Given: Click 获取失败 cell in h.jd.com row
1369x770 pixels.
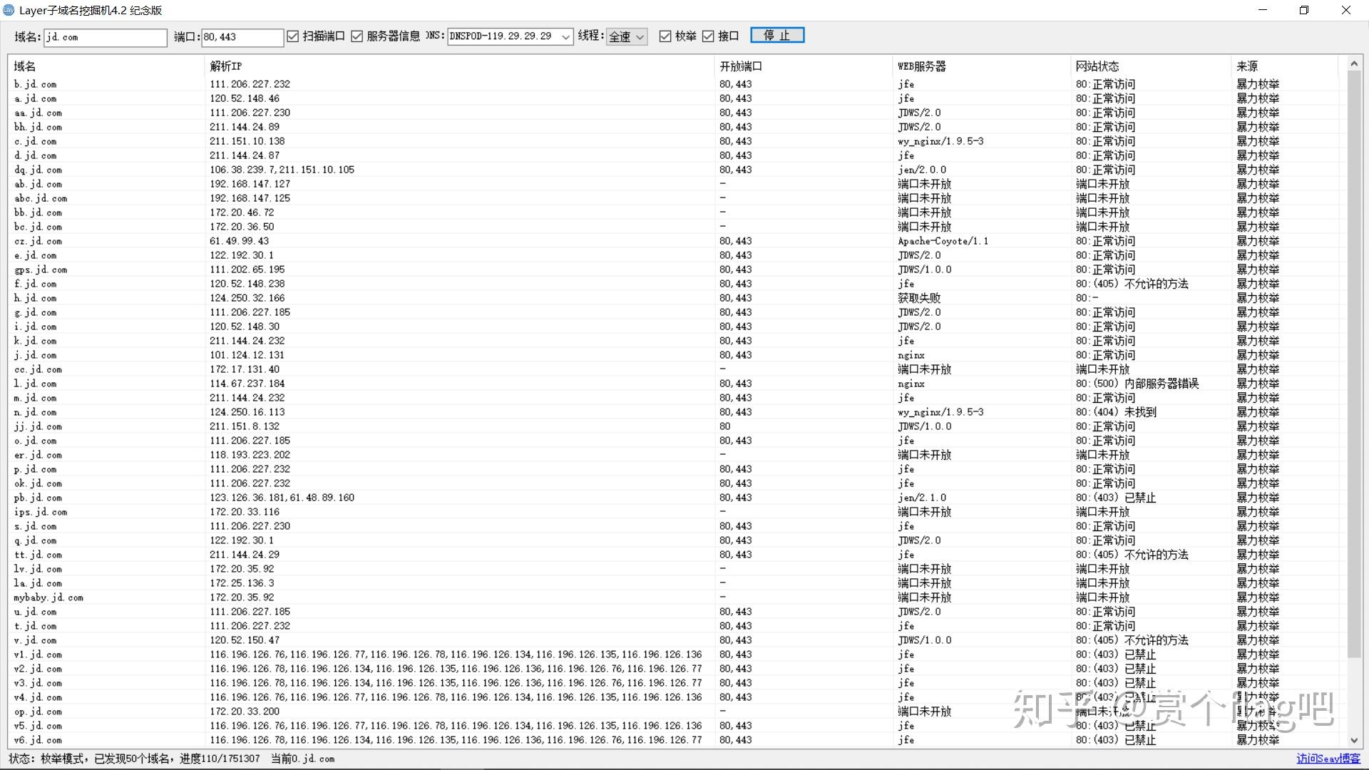Looking at the screenshot, I should tap(919, 298).
